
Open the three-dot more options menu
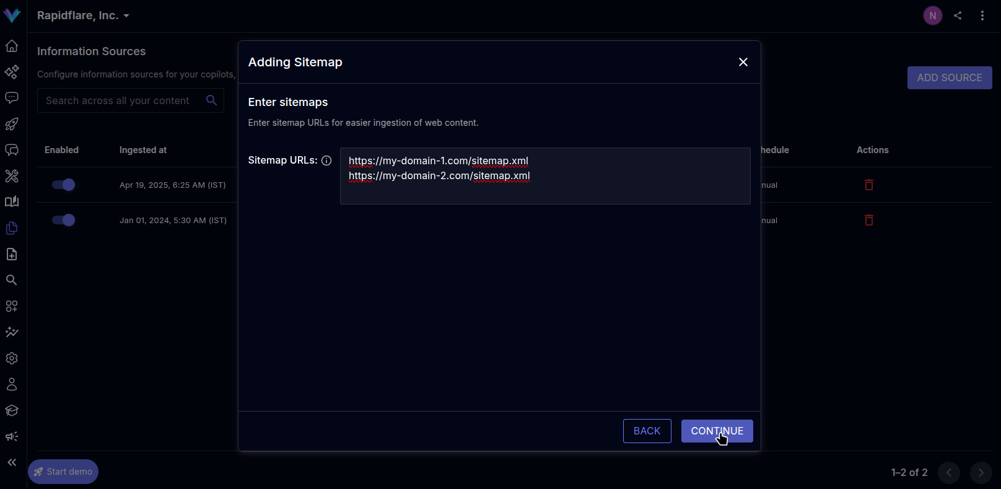tap(982, 15)
